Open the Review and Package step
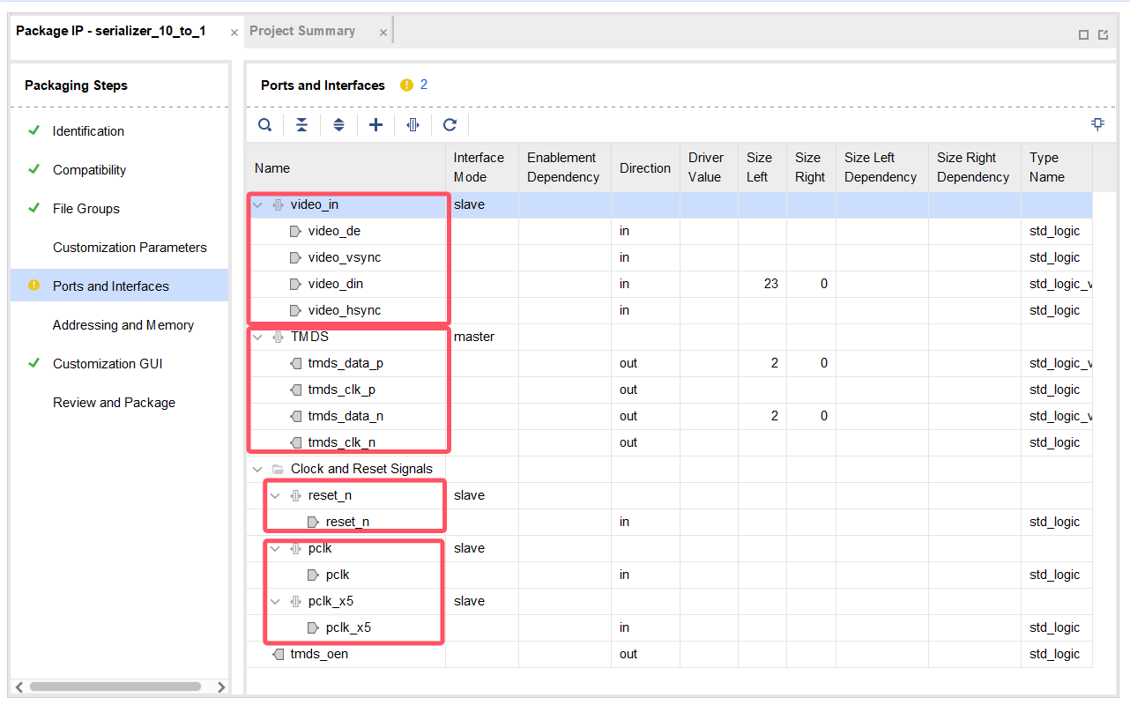 114,403
